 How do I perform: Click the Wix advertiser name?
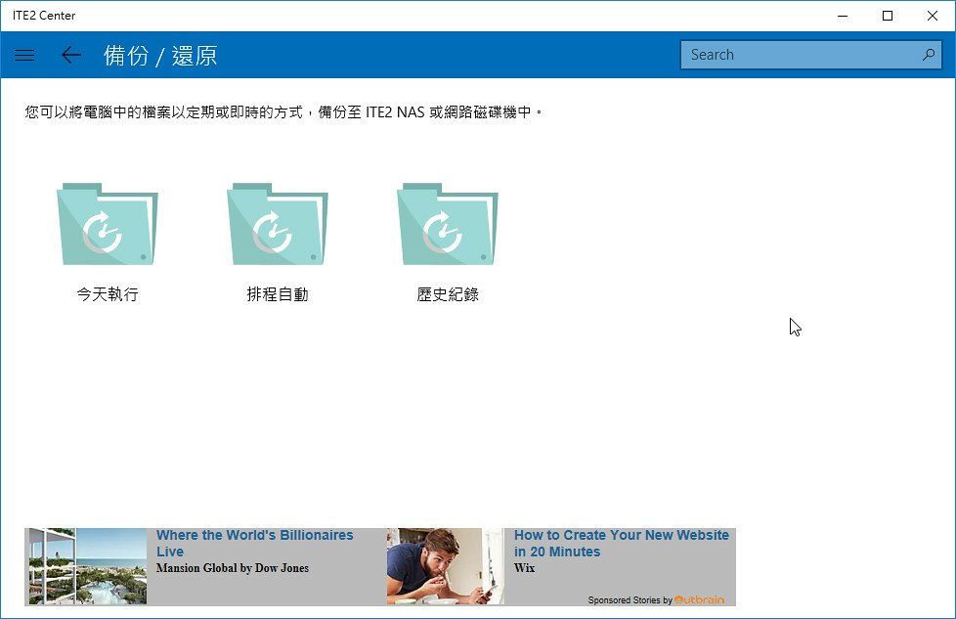point(524,568)
